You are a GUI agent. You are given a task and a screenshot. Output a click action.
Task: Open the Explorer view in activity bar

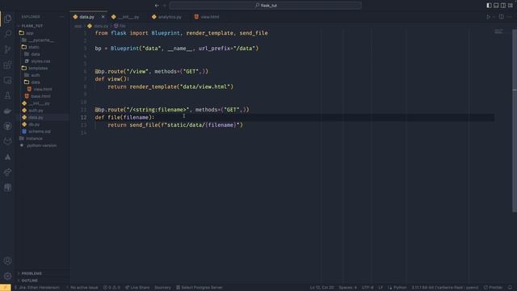point(7,19)
